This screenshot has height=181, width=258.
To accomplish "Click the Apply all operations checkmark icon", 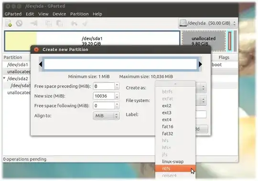I will click(x=85, y=23).
